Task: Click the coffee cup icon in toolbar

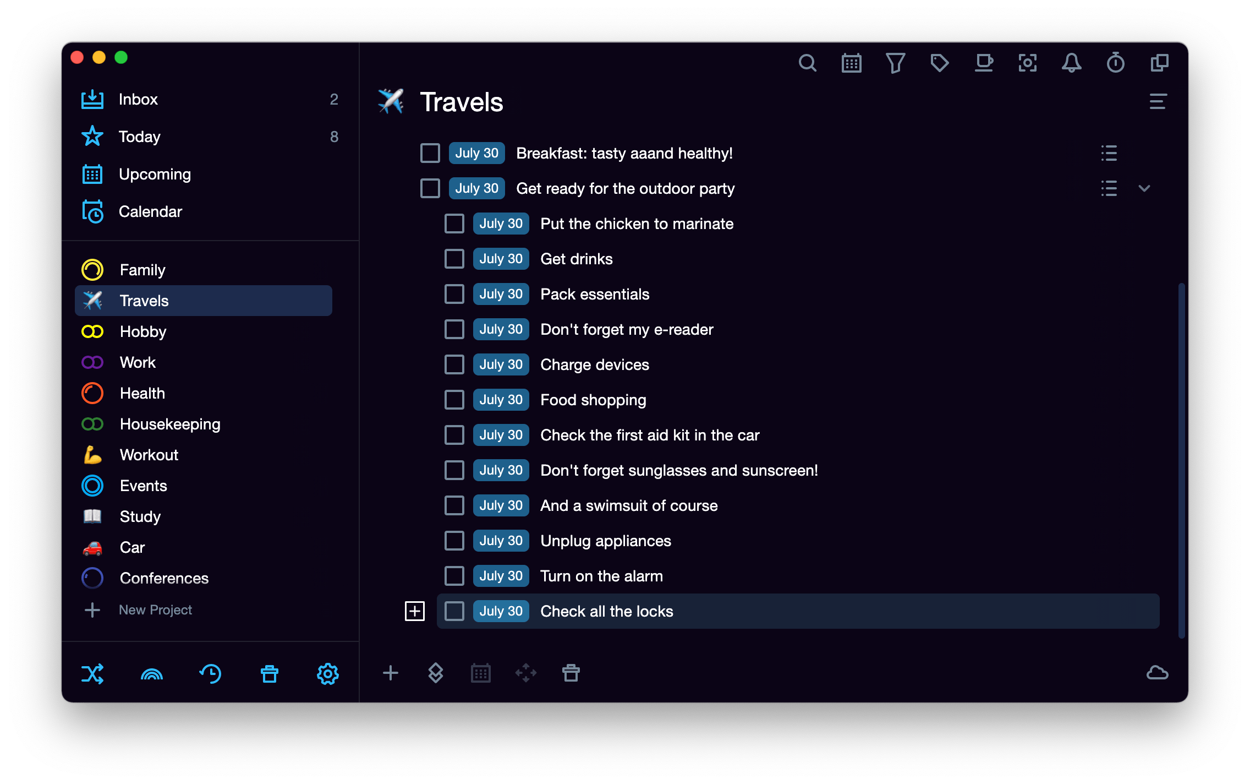Action: pos(983,63)
